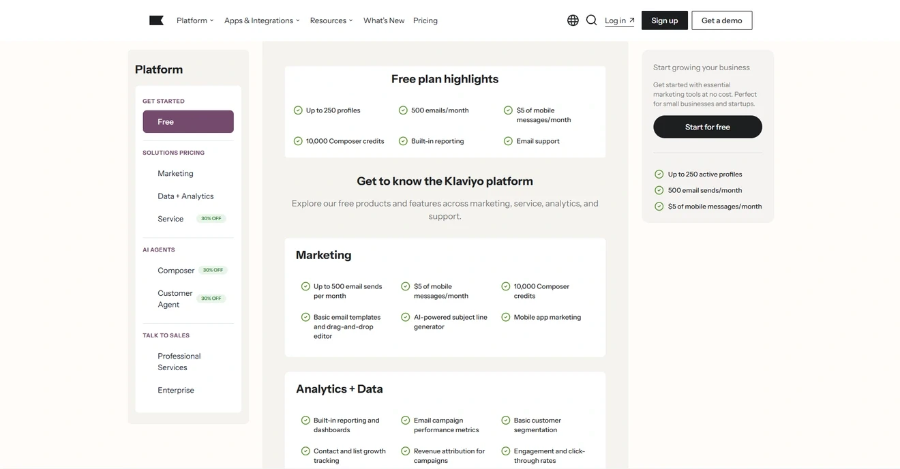The width and height of the screenshot is (900, 469).
Task: Click the Get a demo button
Action: click(x=722, y=20)
